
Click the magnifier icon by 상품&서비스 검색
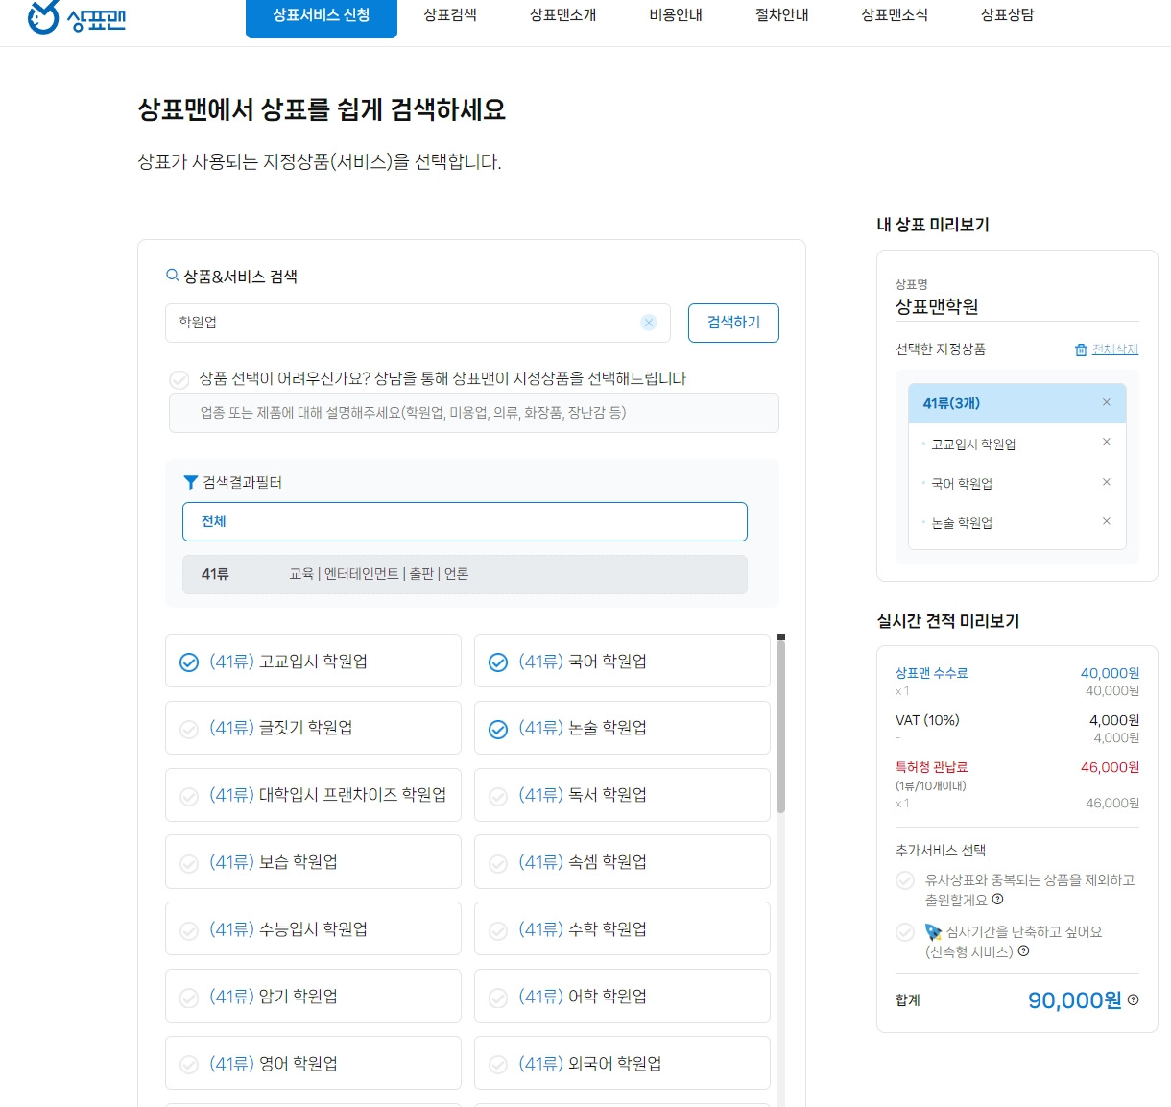173,276
